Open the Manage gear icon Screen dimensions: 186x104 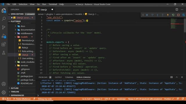coord(4,92)
